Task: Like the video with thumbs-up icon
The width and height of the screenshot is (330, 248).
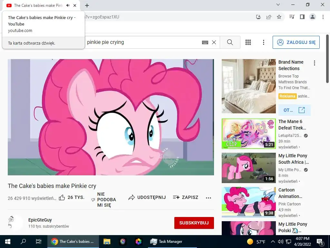Action: click(62, 198)
